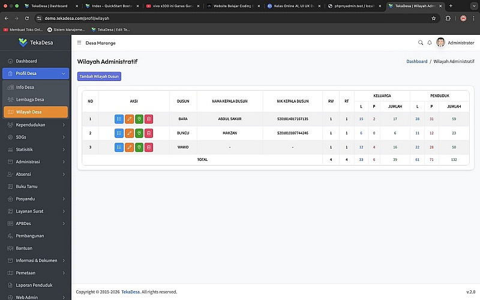
Task: Click the Tambah Wilayah Dusun button
Action: [x=100, y=76]
